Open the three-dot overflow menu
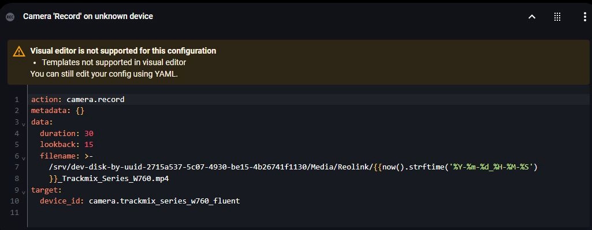Viewport: 592px width, 230px height. click(x=584, y=17)
